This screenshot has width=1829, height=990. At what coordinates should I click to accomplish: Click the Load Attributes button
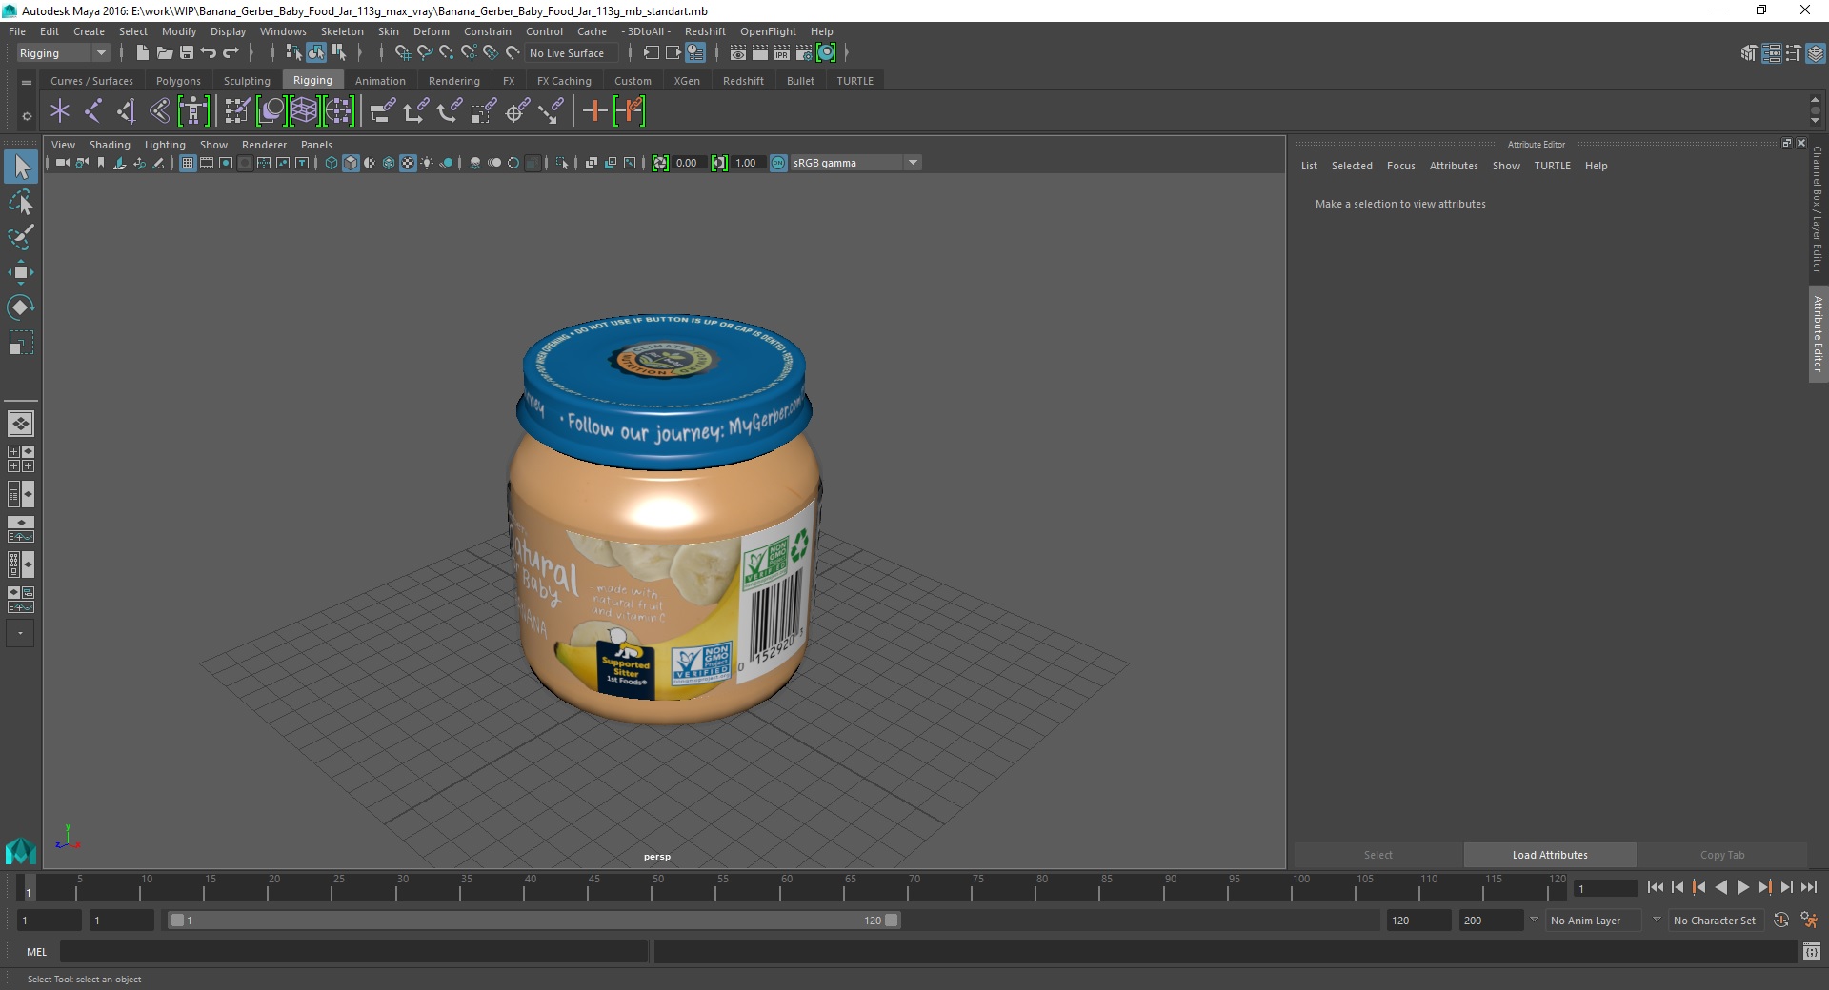pos(1550,855)
